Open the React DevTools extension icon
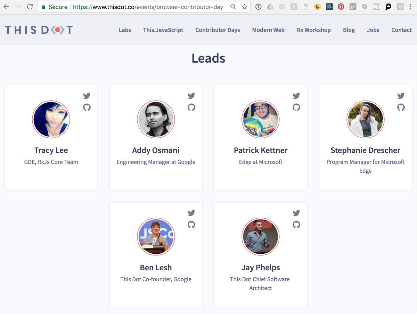The image size is (417, 314). click(x=329, y=7)
